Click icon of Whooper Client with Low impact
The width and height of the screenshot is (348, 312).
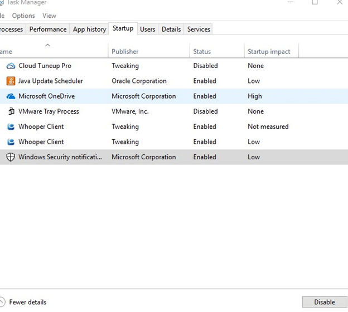click(x=11, y=142)
